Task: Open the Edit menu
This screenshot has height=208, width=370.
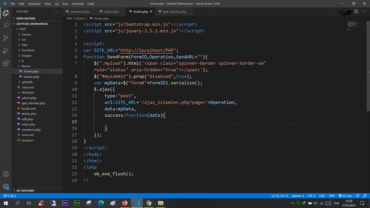Action: (21, 4)
